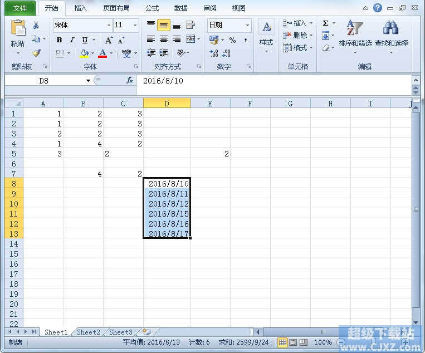Select the Format Painter brush
The height and width of the screenshot is (353, 425).
[36, 53]
